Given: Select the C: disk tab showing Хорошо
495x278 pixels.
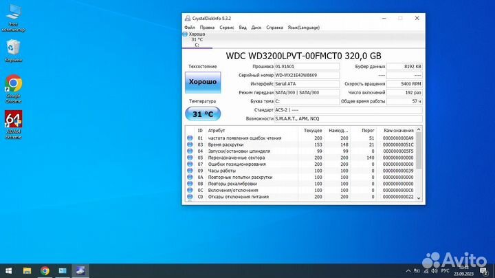Looking at the screenshot, I should [x=197, y=39].
